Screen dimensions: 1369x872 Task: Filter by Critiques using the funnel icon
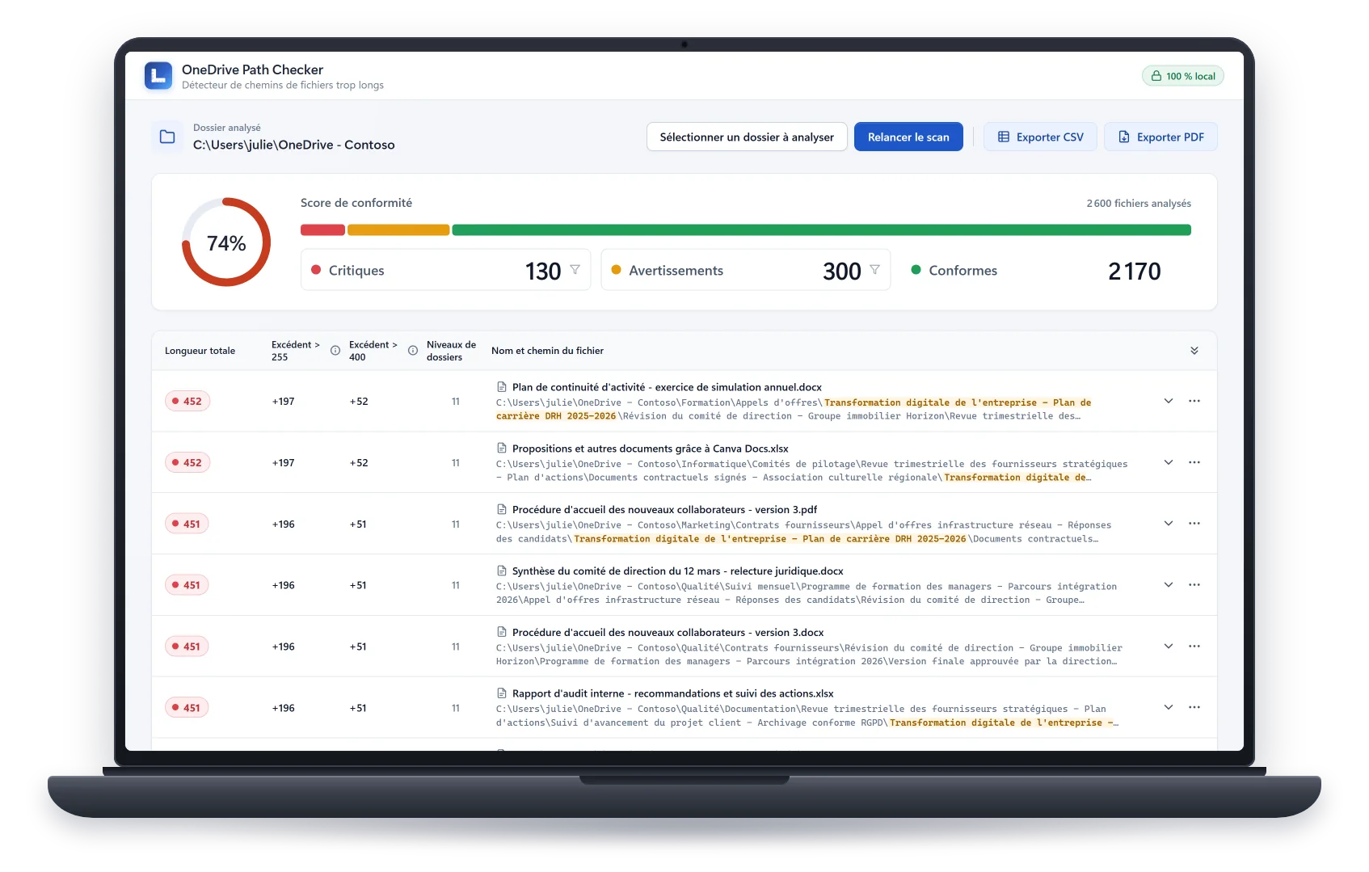(x=575, y=270)
